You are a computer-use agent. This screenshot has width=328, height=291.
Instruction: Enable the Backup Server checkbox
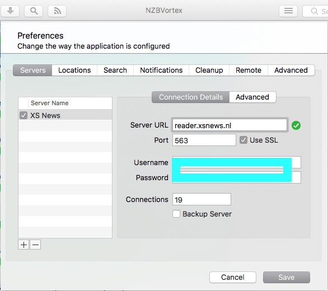coord(176,214)
